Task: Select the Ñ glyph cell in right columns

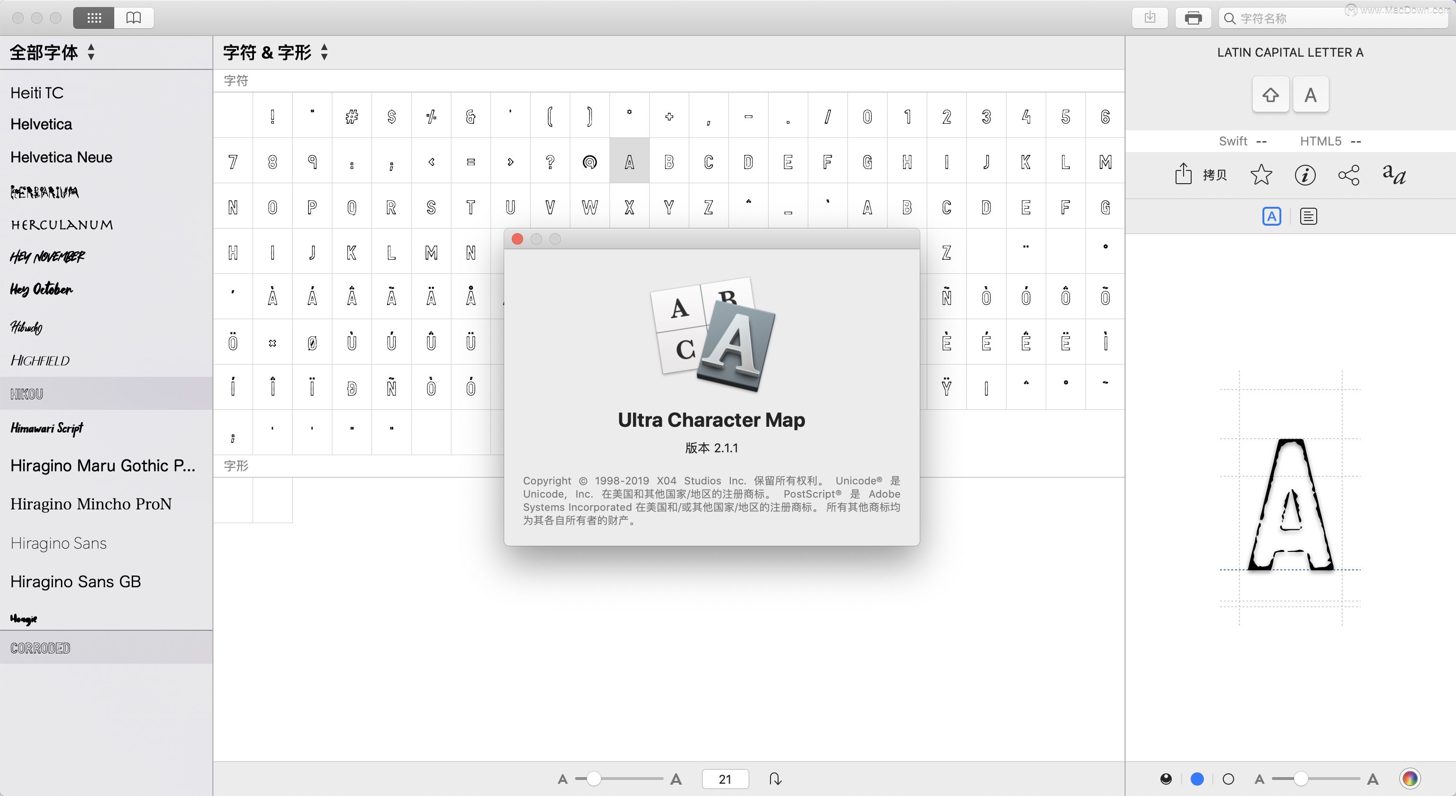Action: point(947,297)
